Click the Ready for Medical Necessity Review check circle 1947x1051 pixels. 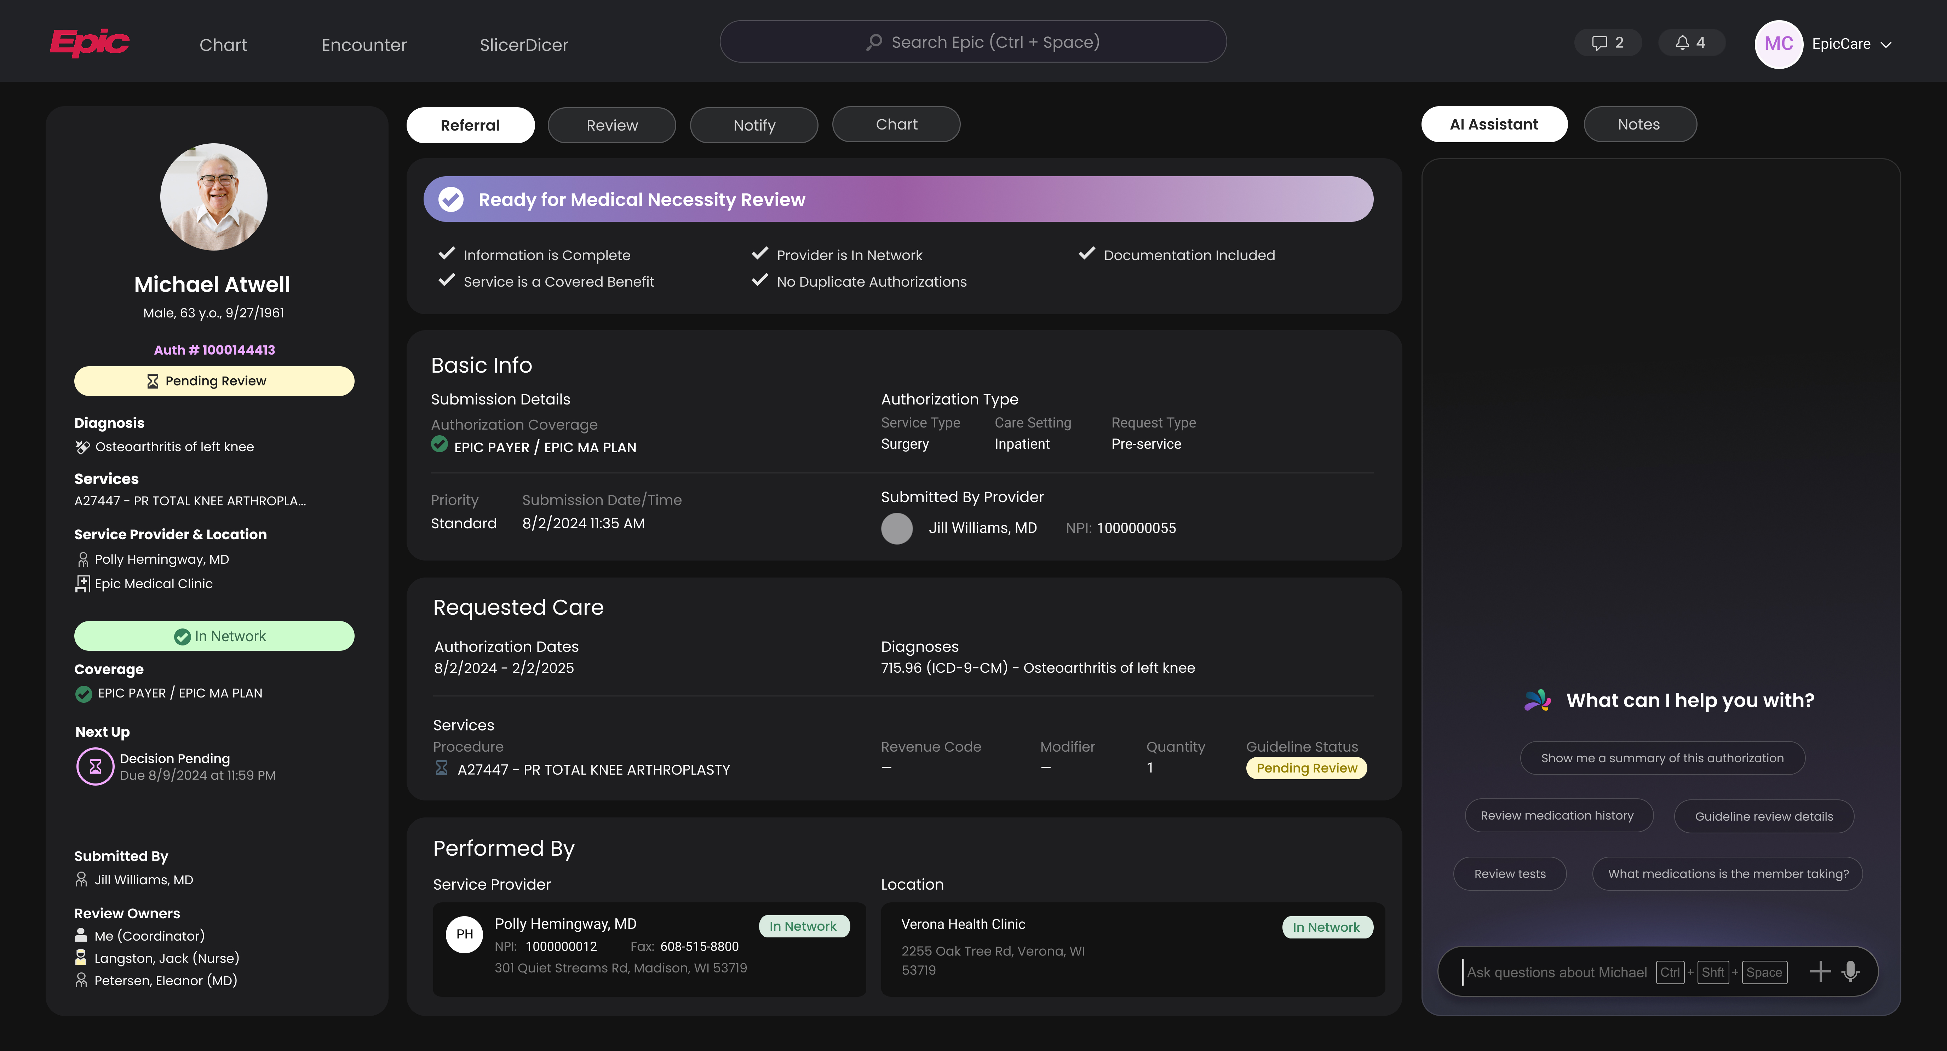[x=451, y=200]
